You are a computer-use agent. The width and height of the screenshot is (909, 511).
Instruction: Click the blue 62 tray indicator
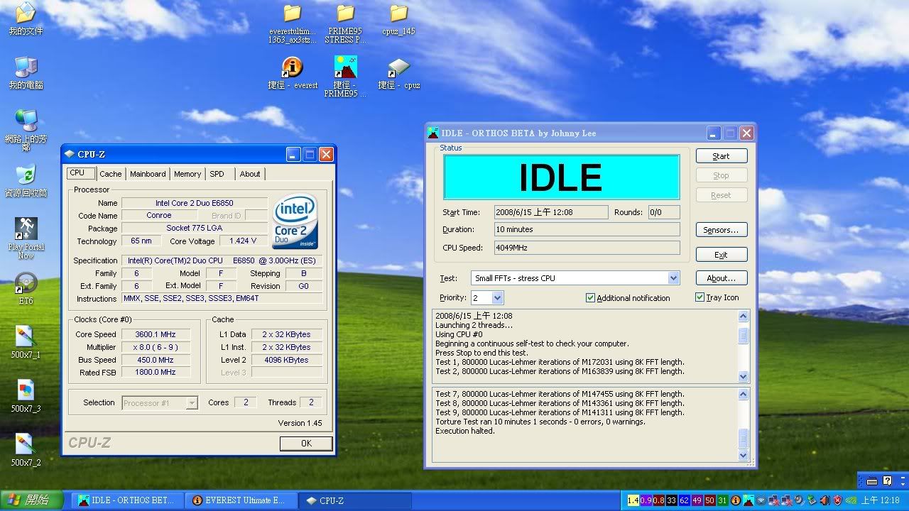click(684, 500)
